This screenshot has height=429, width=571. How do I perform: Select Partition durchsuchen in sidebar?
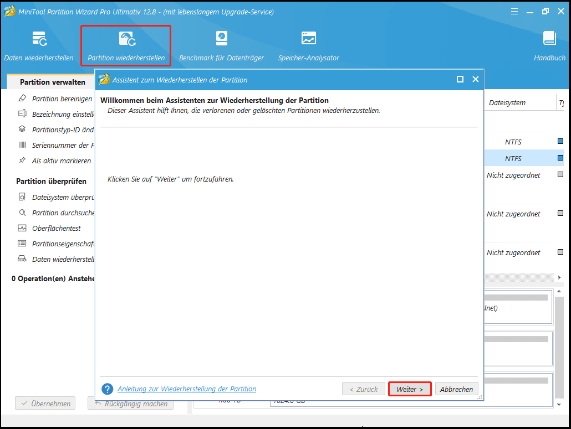(63, 213)
